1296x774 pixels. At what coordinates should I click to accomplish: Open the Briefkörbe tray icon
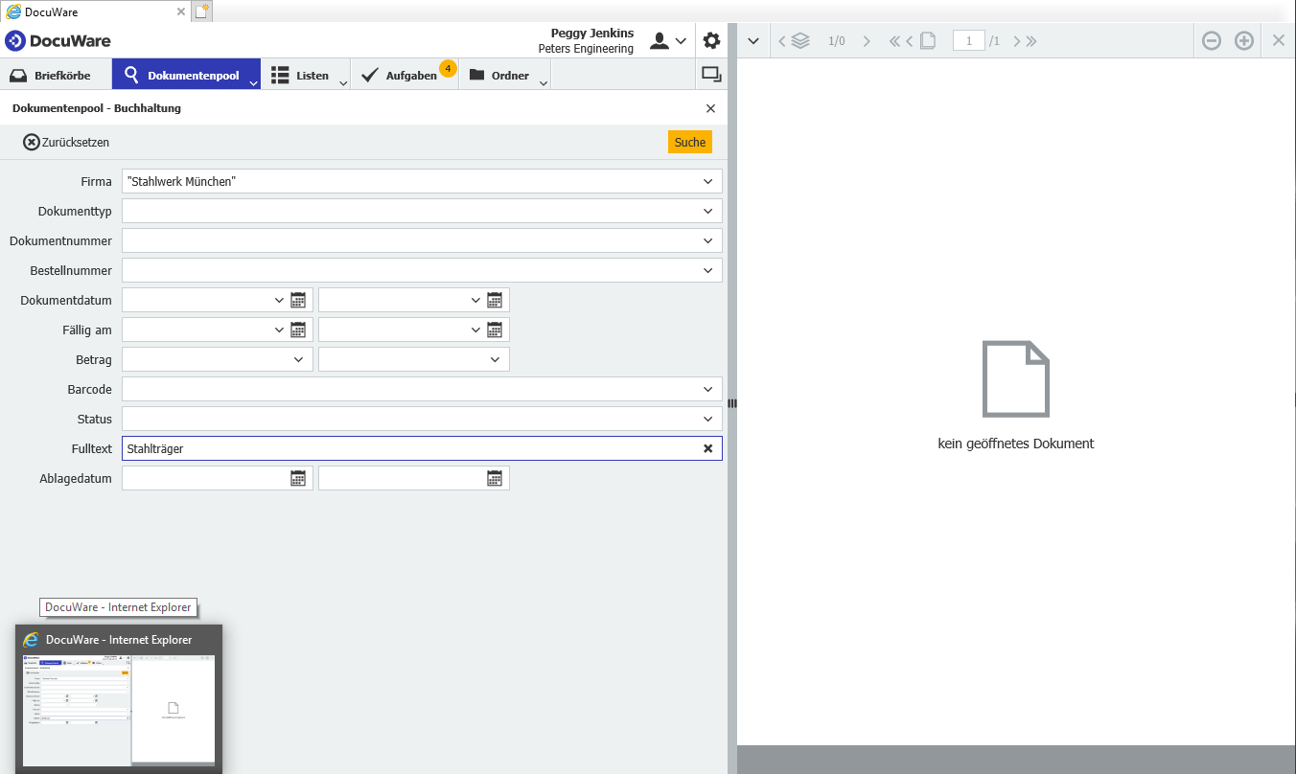tap(20, 74)
